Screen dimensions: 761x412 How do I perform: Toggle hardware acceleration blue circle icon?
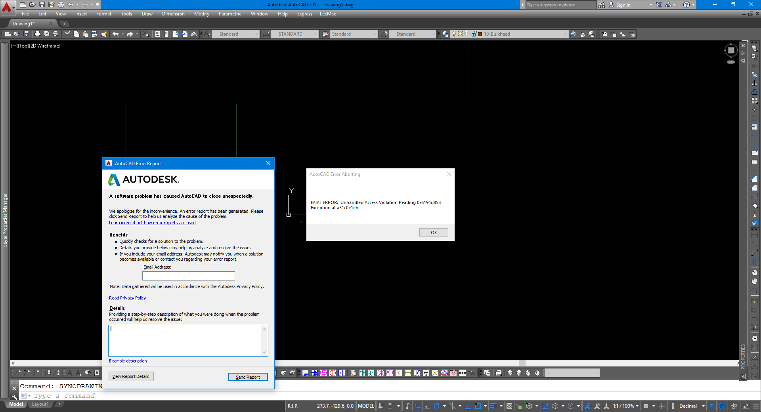722,406
